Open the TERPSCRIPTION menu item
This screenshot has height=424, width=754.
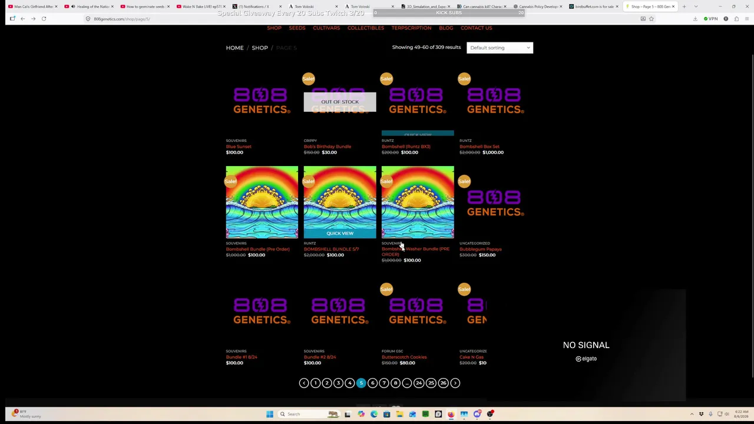click(411, 28)
